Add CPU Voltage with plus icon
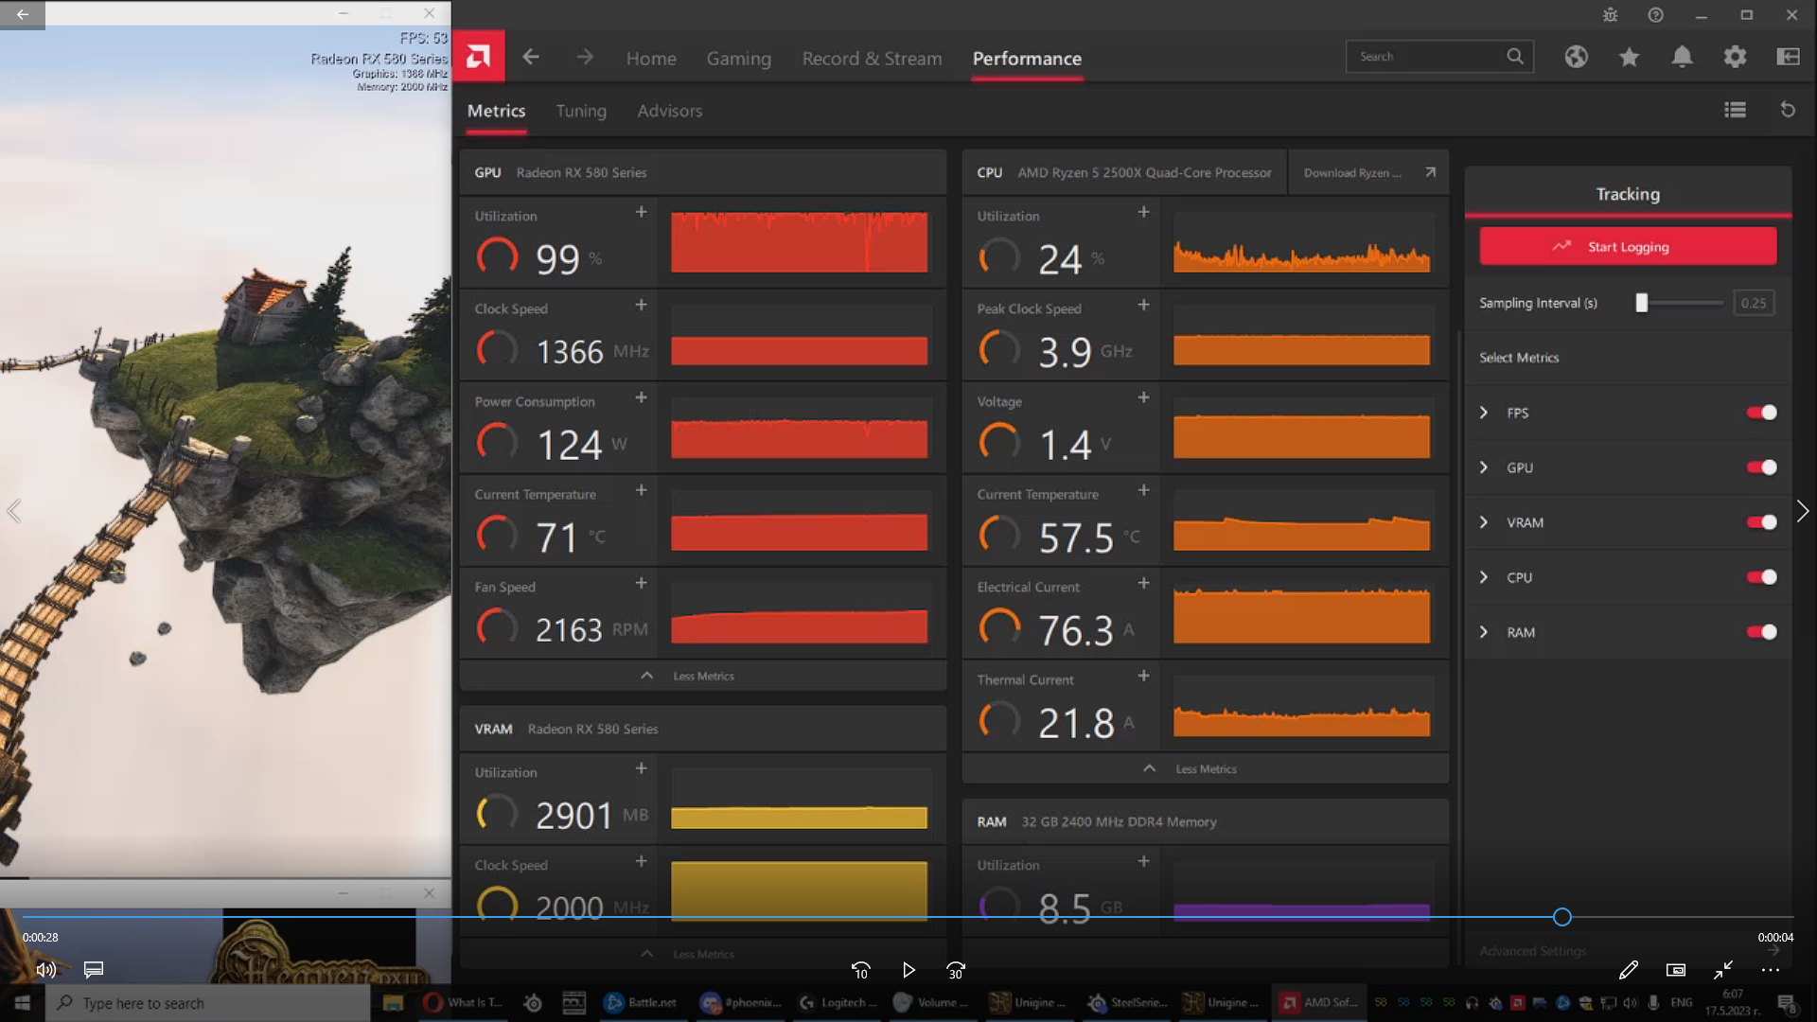1817x1022 pixels. click(x=1143, y=397)
